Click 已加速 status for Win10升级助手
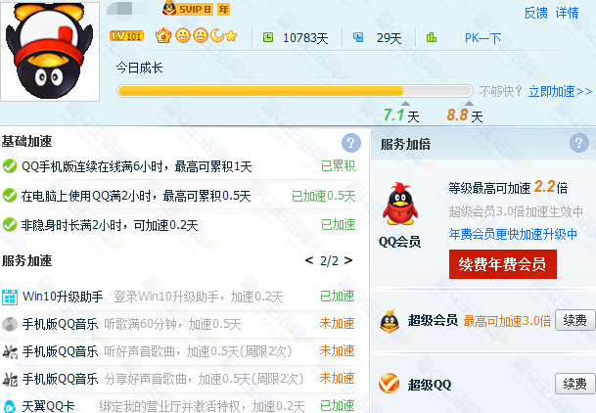Screen dimensions: 596x413 click(338, 296)
